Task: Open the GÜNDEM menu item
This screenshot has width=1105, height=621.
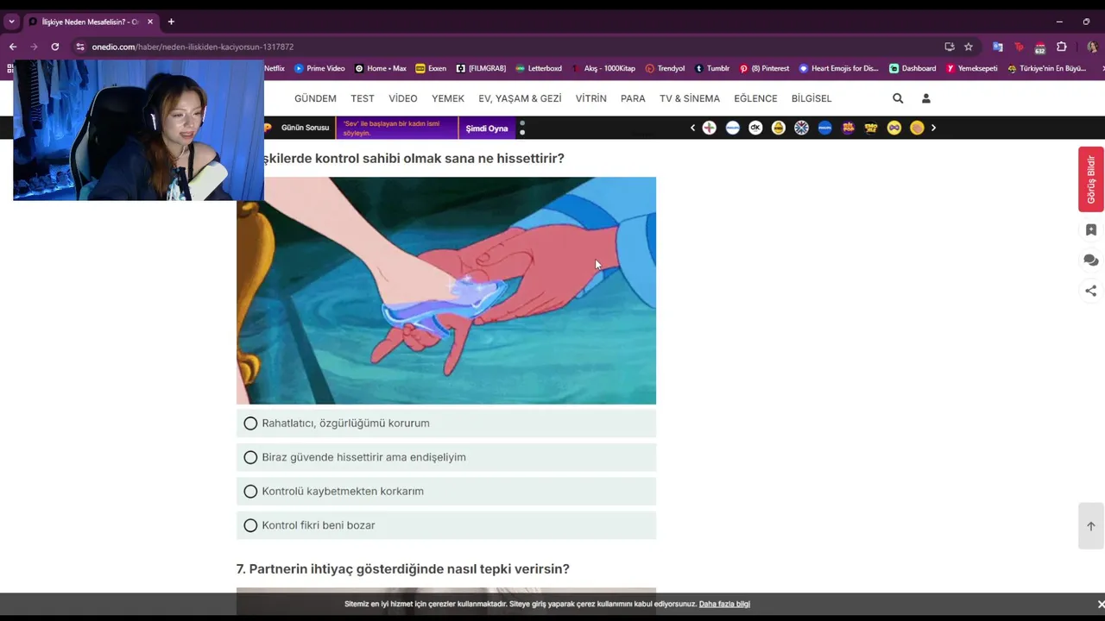Action: [x=315, y=98]
